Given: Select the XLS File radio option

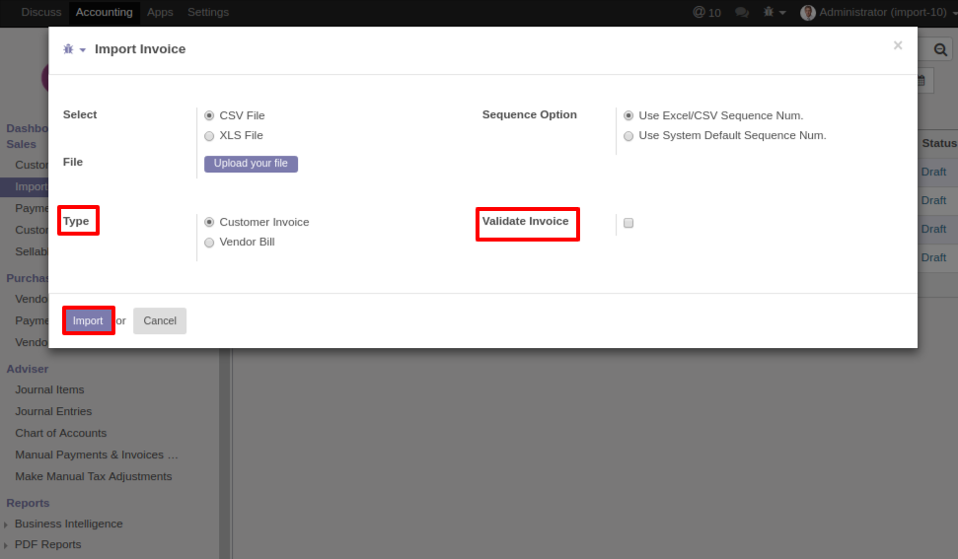Looking at the screenshot, I should coord(209,136).
